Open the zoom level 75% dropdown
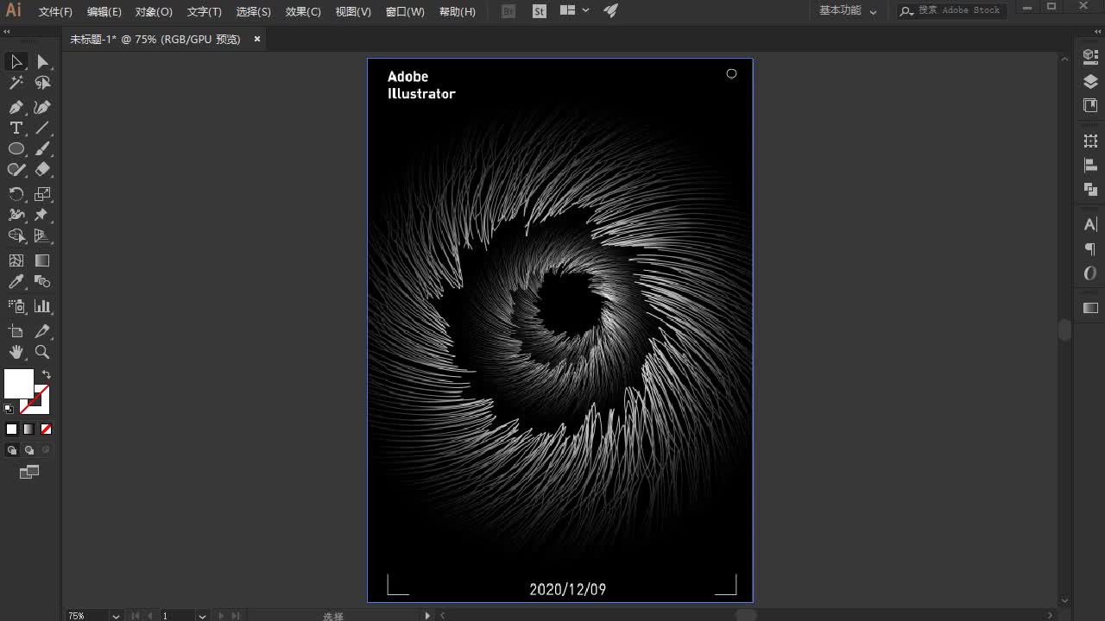Screen dimensions: 1105x621 click(116, 616)
